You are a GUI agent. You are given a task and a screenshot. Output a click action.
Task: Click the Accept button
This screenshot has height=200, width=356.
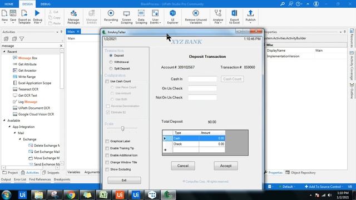tap(226, 166)
